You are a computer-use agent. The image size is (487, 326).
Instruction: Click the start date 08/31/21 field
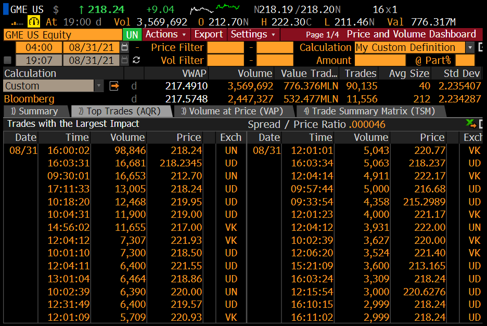(92, 47)
